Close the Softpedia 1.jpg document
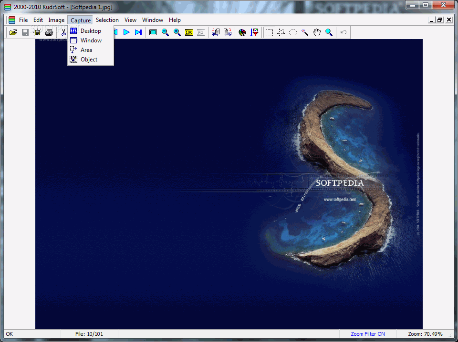458x342 pixels. click(x=448, y=20)
